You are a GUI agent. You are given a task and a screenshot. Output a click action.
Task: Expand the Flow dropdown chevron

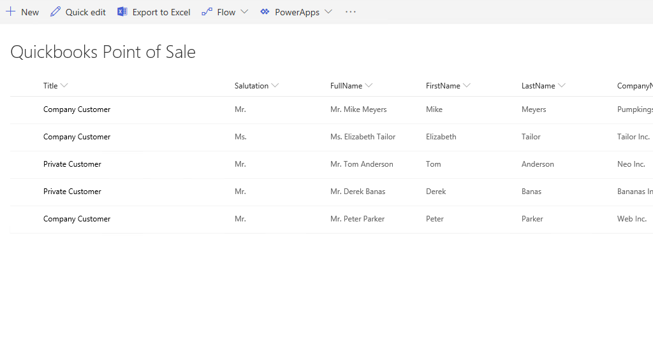point(244,11)
